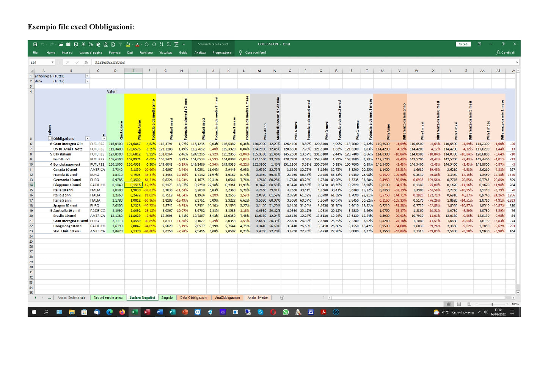Open the annomese filter dropdown
The image size is (548, 387).
[x=87, y=76]
